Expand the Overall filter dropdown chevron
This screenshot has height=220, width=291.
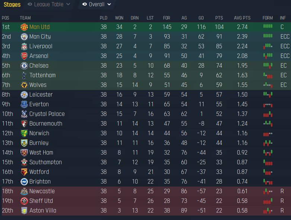109,4
